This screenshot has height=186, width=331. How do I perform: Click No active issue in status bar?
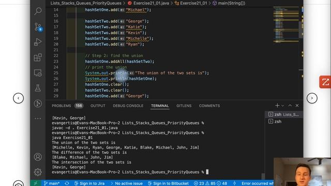click(126, 183)
